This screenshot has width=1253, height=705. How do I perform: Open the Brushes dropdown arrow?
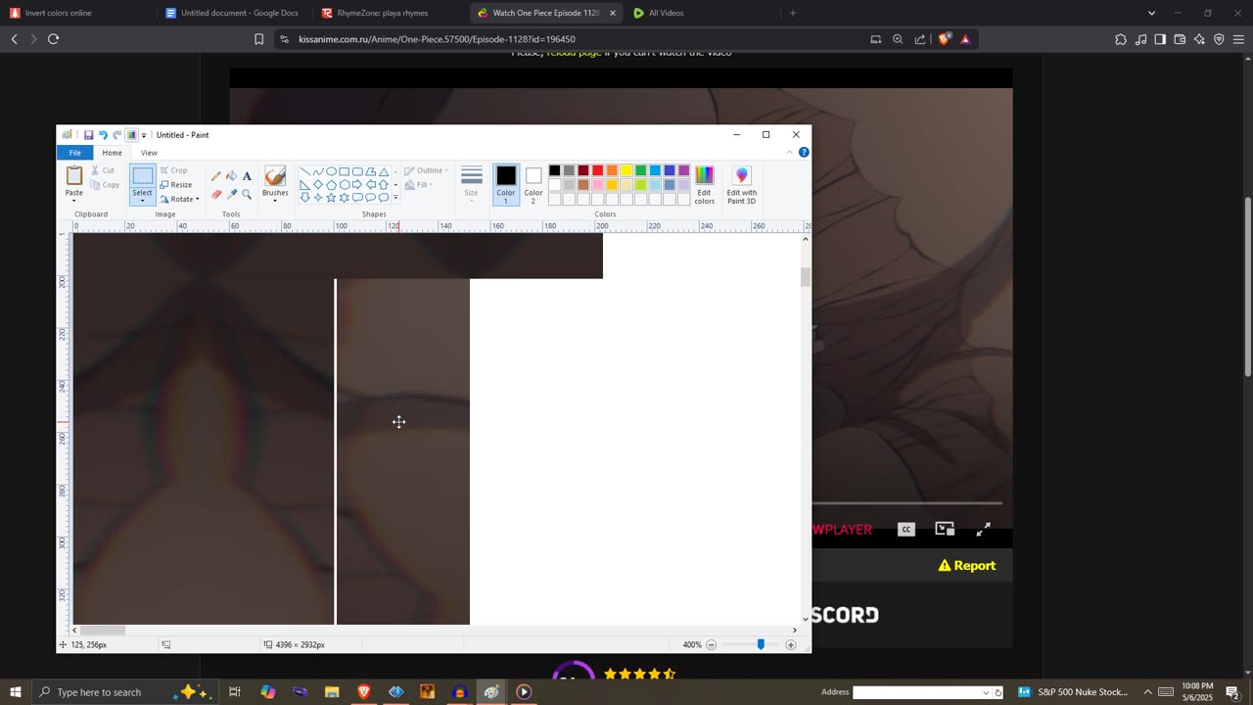tap(275, 201)
